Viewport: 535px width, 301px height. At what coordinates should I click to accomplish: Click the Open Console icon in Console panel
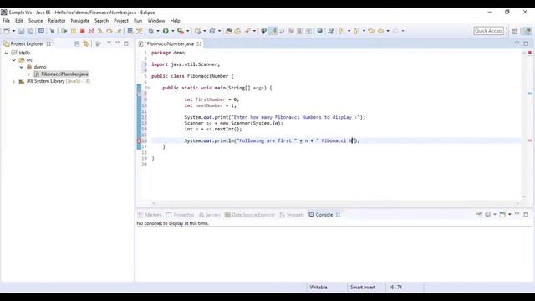pos(502,214)
